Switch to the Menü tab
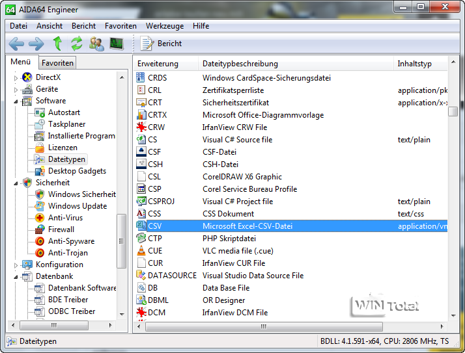Image resolution: width=465 pixels, height=353 pixels. [x=21, y=62]
